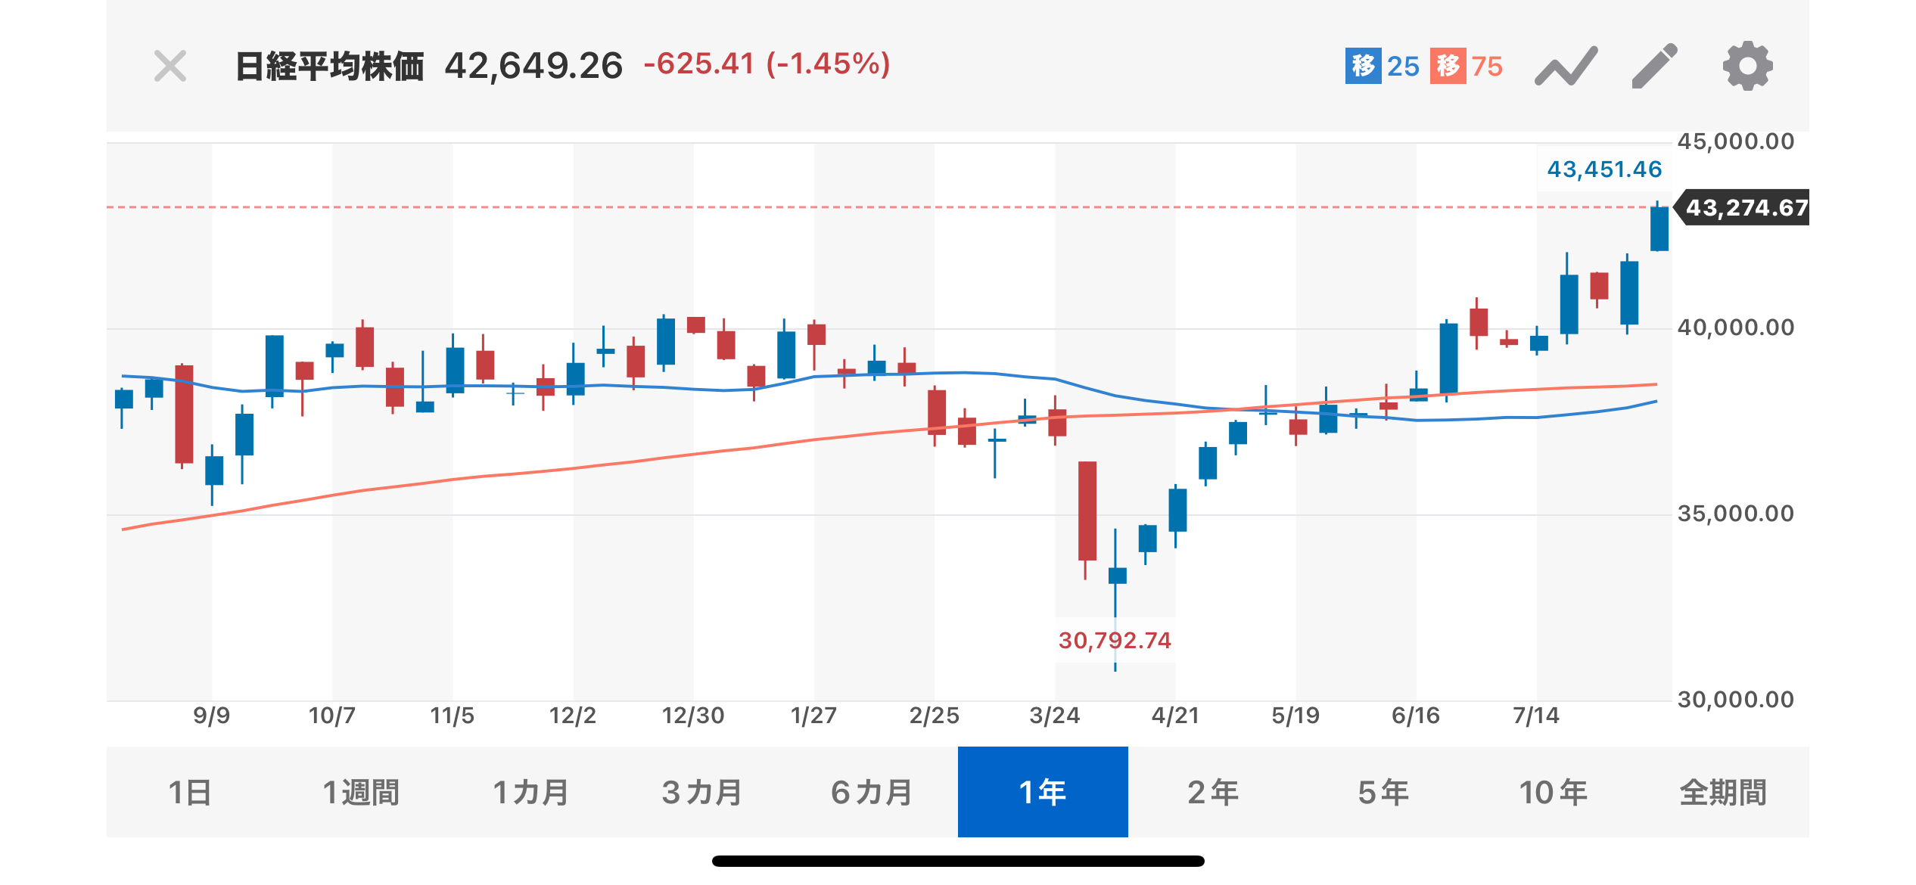The image size is (1916, 885).
Task: Show the 全期間 full history
Action: 1723,792
